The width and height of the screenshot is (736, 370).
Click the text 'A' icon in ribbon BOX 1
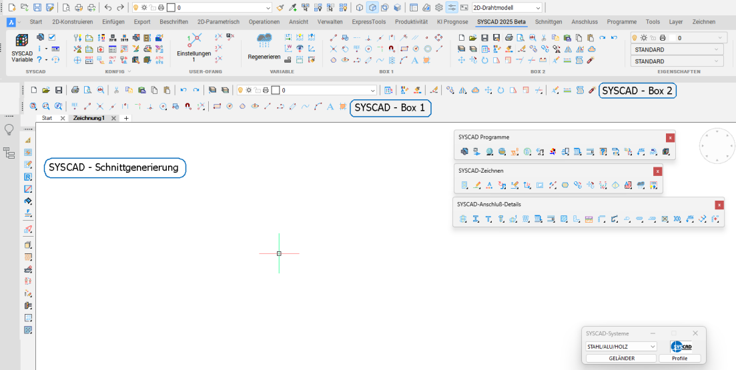pyautogui.click(x=415, y=59)
